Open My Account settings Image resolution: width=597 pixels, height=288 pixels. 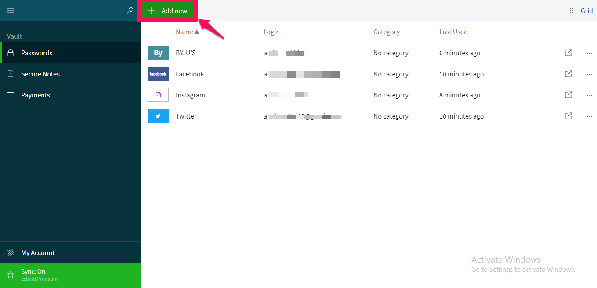click(70, 252)
